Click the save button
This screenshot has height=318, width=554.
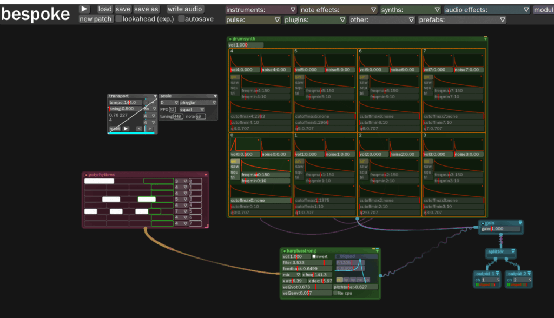[123, 9]
